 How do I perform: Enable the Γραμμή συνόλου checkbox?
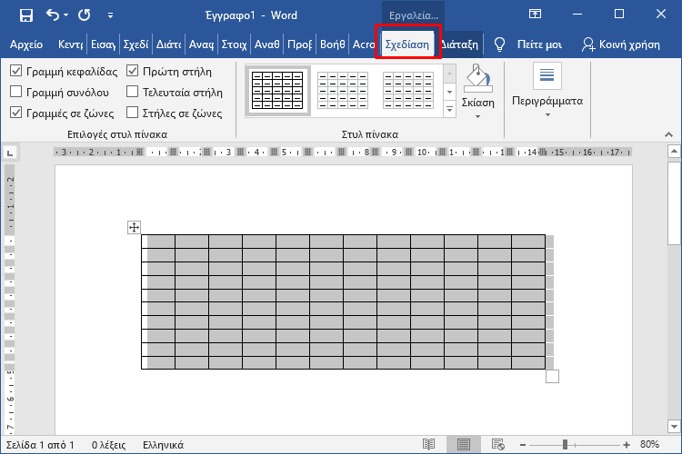click(16, 92)
